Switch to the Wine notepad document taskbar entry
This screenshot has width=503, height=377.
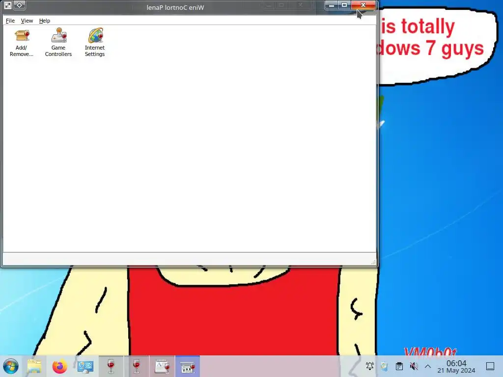click(x=162, y=366)
